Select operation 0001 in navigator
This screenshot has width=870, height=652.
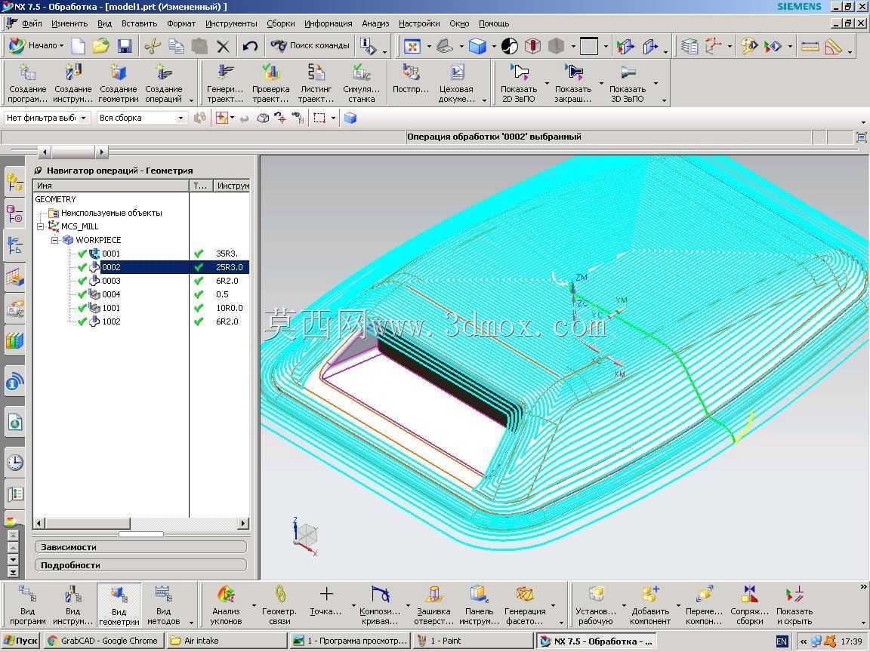(x=111, y=254)
